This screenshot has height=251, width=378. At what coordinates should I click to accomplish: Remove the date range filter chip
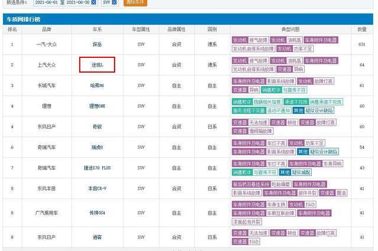93,2
